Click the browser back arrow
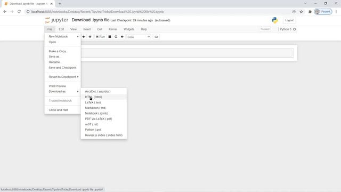 click(5, 12)
